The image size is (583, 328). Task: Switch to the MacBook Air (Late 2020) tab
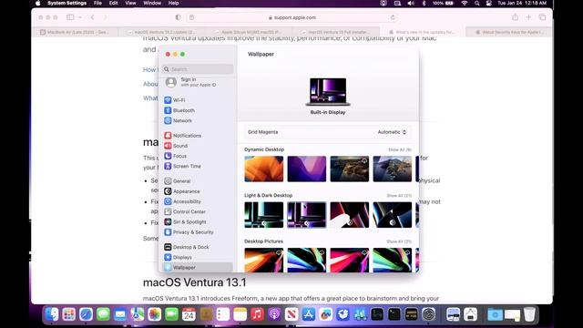tap(76, 32)
